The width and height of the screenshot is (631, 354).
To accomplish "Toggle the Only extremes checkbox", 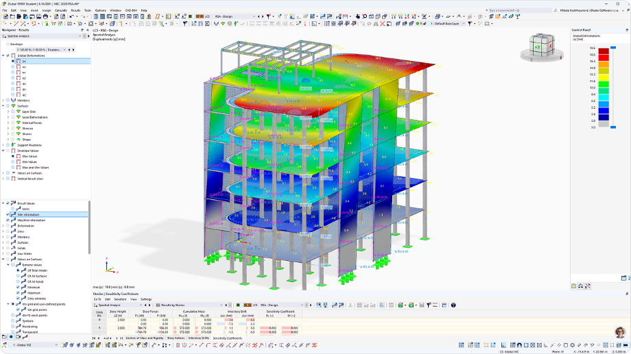I will tap(18, 299).
